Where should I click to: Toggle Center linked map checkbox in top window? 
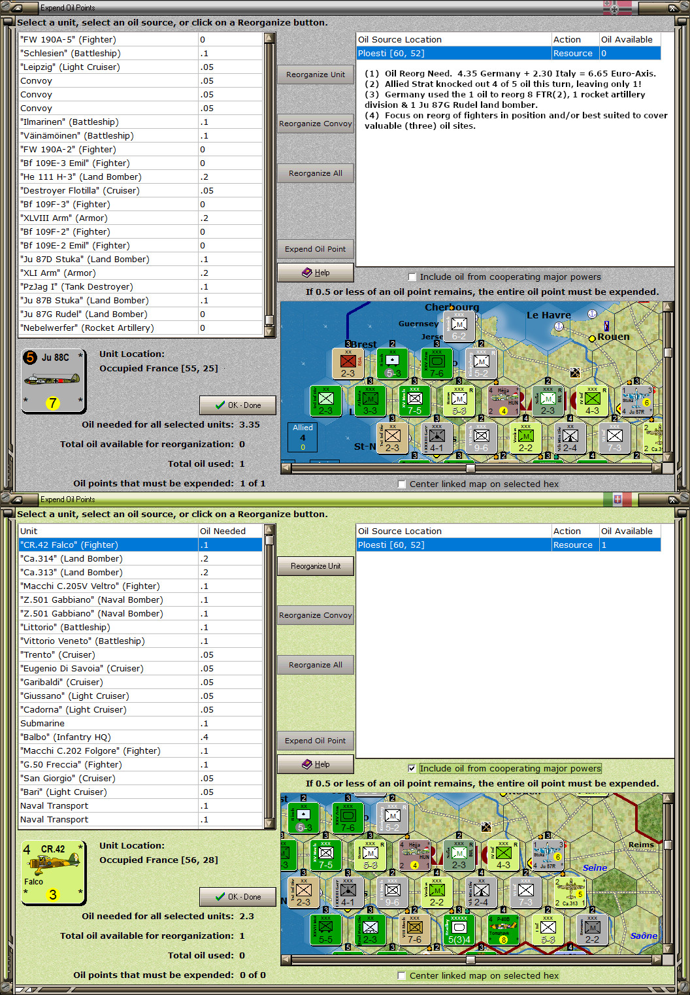[x=401, y=484]
